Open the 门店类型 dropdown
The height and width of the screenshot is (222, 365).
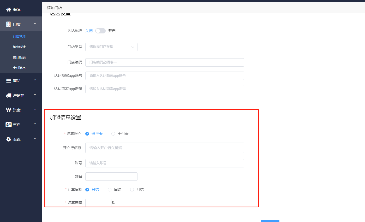111,47
